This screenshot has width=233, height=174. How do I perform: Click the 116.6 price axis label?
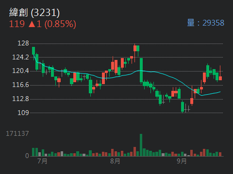point(20,85)
